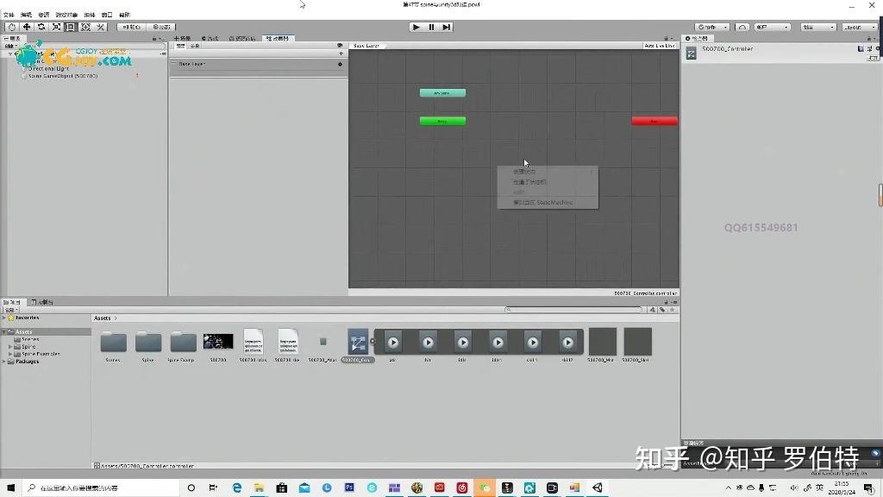Activate the Move tool
The width and height of the screenshot is (883, 497).
point(26,27)
